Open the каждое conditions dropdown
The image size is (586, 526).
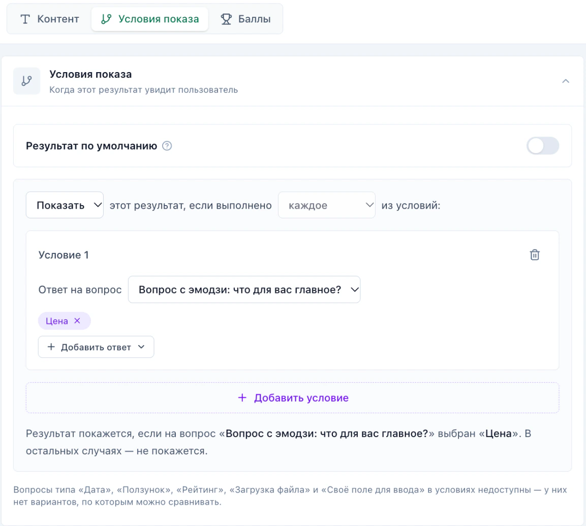pos(327,205)
